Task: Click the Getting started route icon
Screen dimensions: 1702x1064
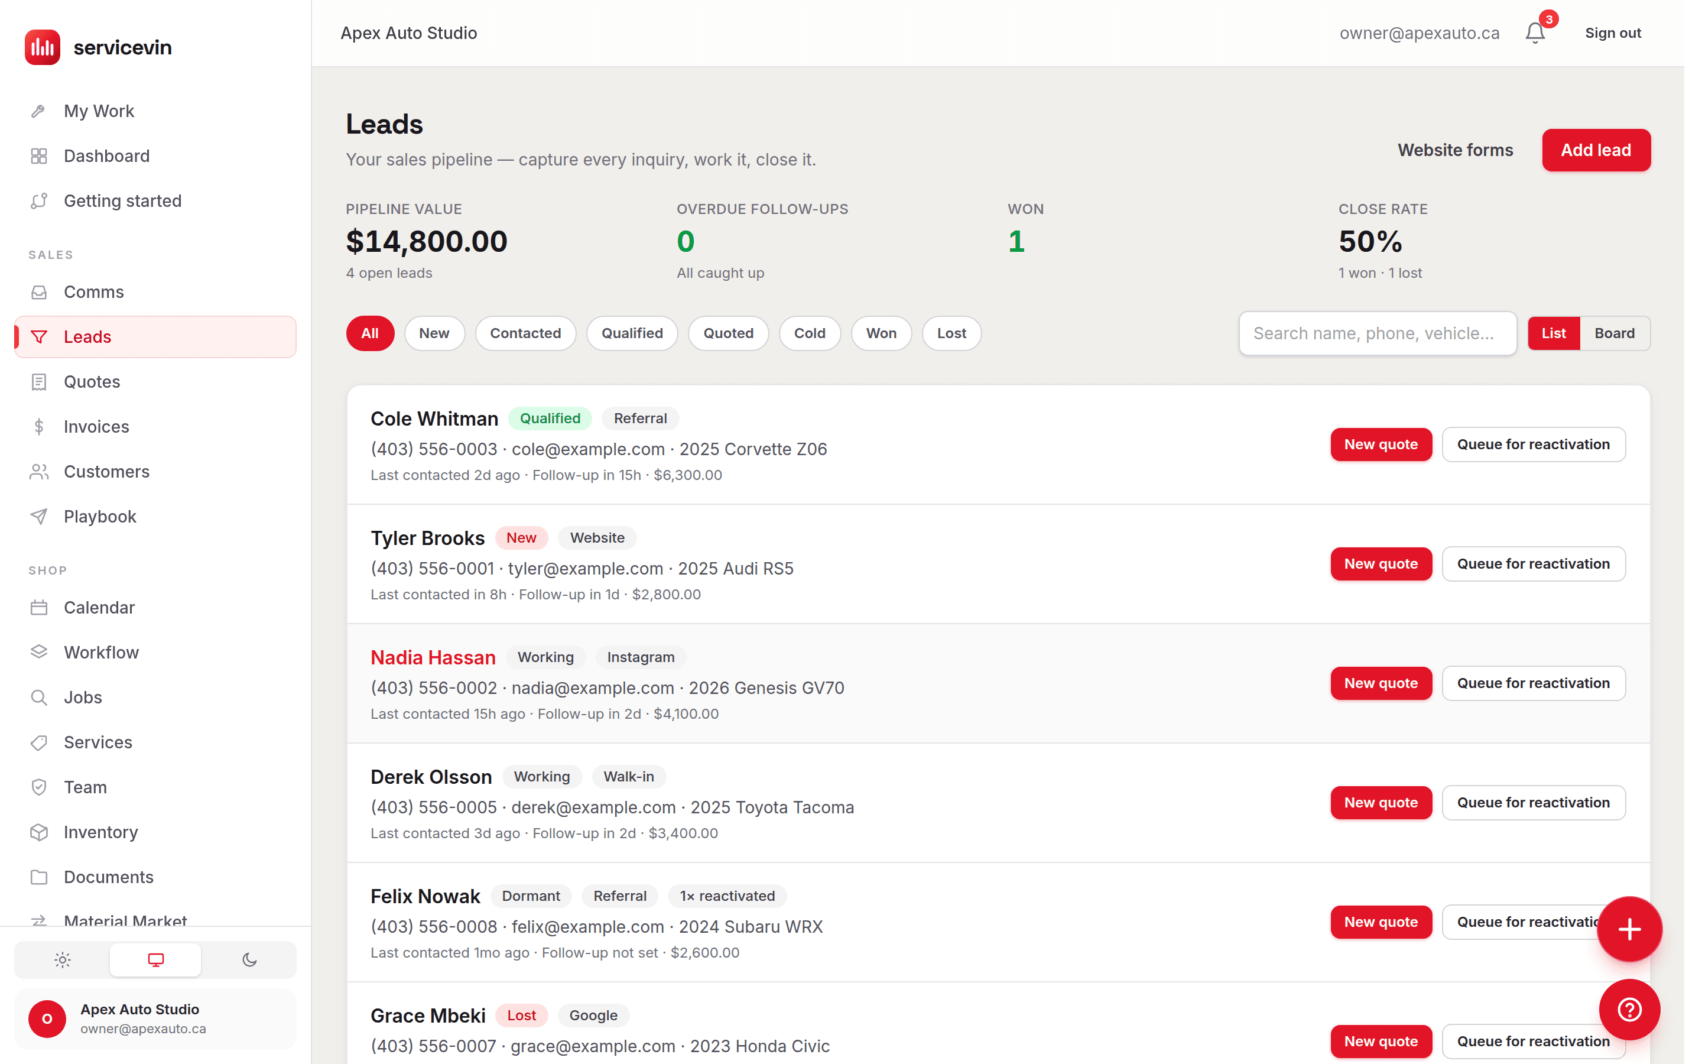Action: [38, 201]
